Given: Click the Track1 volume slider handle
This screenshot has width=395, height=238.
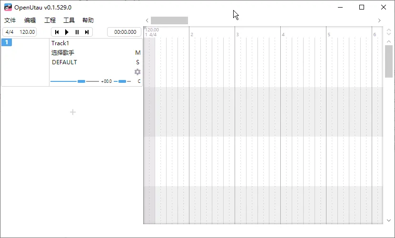Looking at the screenshot, I should [x=81, y=81].
